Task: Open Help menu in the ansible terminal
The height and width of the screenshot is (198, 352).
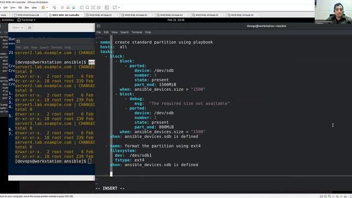Action: pyautogui.click(x=148, y=32)
